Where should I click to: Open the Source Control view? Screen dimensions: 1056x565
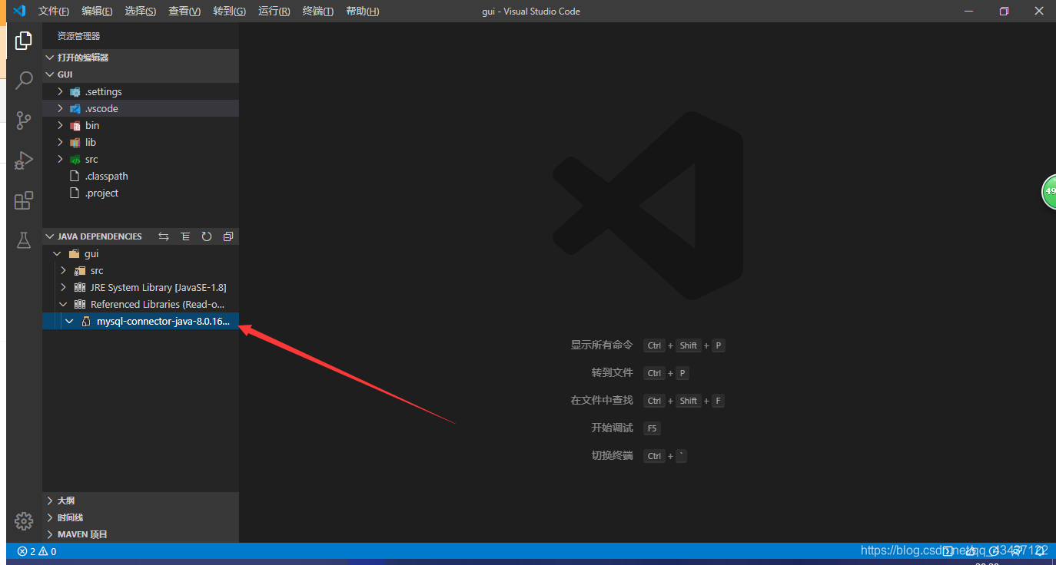pyautogui.click(x=24, y=120)
